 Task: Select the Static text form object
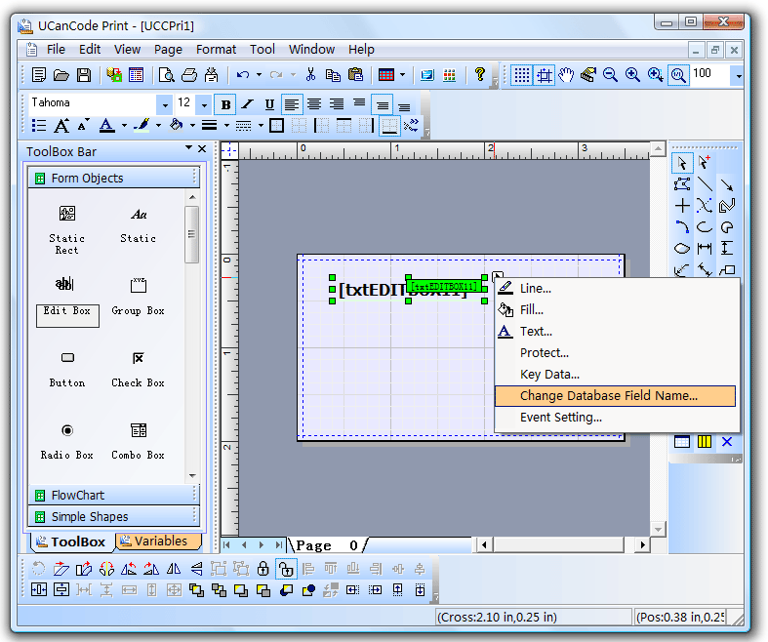click(x=139, y=225)
